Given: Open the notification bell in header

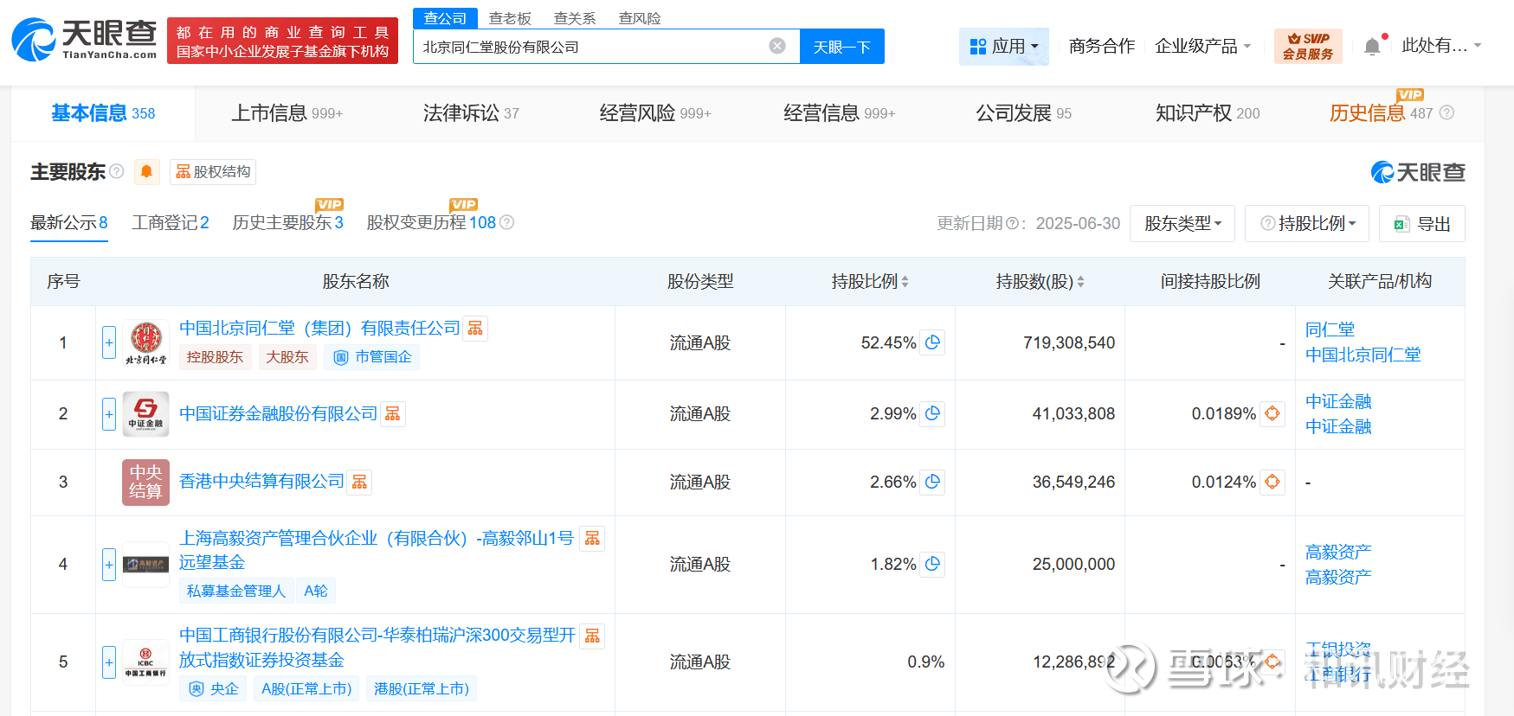Looking at the screenshot, I should [x=1372, y=47].
